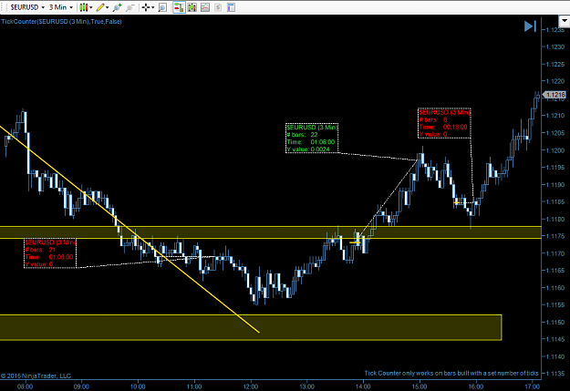Click the greyed strategies document icon
Viewport: 570px width, 391px height.
click(218, 7)
